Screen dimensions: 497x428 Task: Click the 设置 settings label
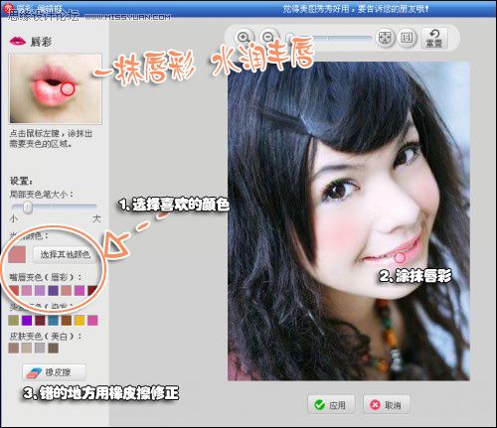click(22, 181)
